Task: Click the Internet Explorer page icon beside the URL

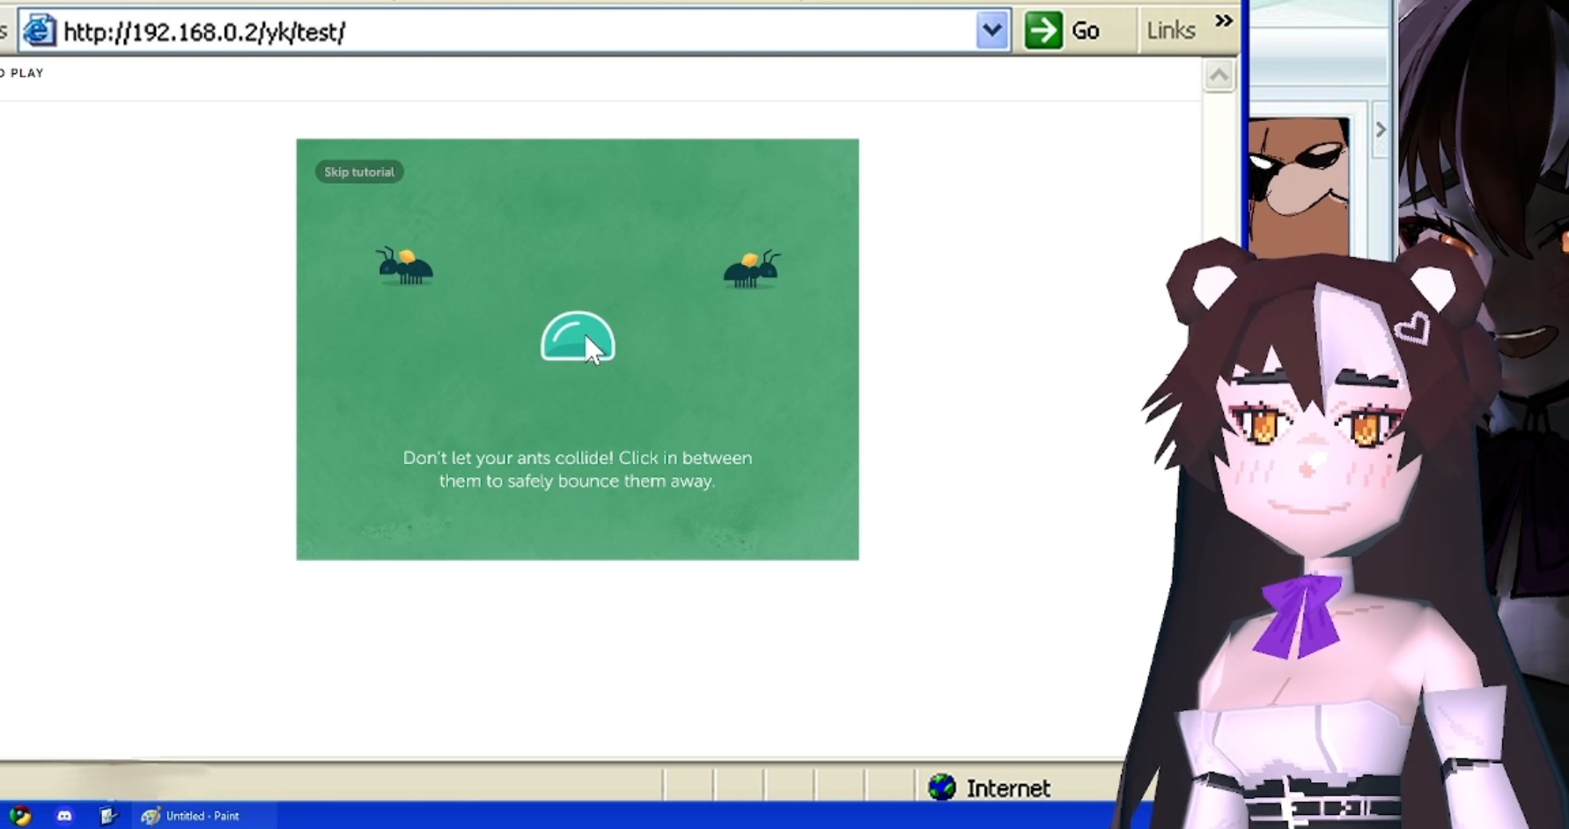Action: [x=39, y=31]
